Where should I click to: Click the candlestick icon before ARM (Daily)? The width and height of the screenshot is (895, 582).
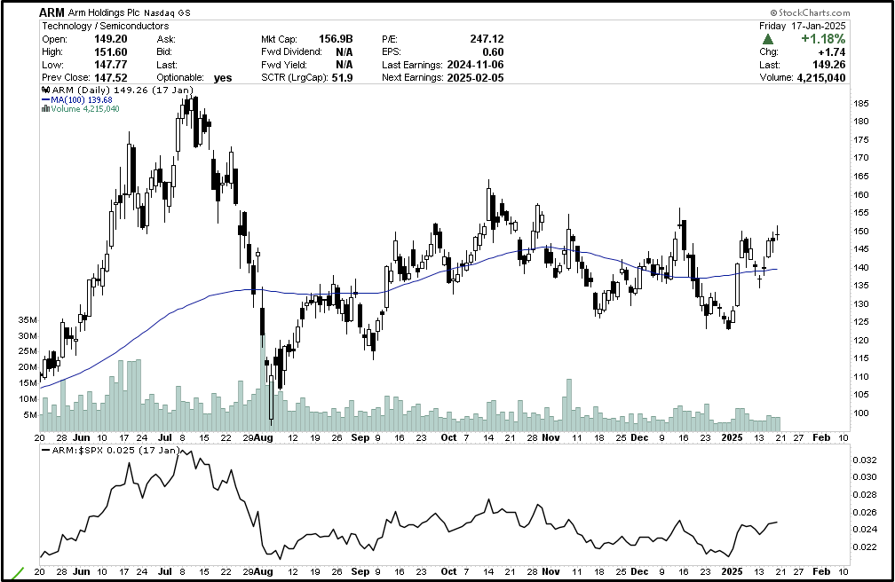(x=46, y=90)
